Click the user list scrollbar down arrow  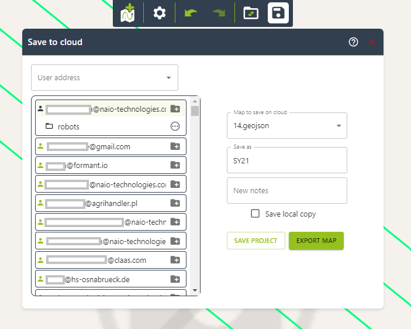[195, 290]
